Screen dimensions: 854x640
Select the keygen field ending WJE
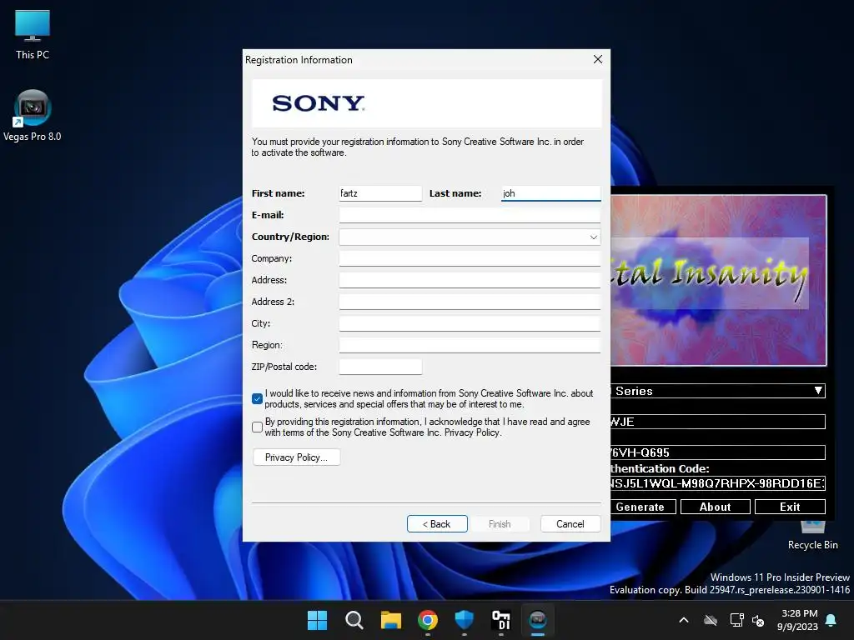tap(718, 422)
